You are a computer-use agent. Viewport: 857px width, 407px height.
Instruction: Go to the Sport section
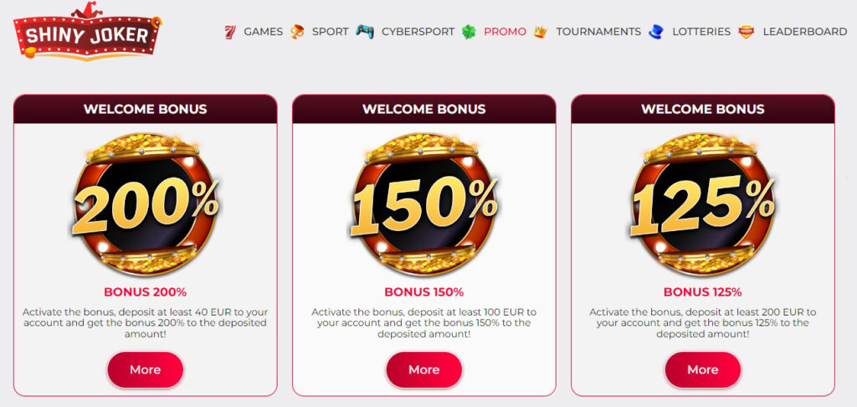[x=330, y=32]
